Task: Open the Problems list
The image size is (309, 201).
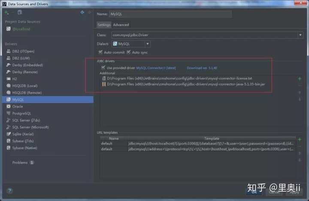Action: (23, 162)
